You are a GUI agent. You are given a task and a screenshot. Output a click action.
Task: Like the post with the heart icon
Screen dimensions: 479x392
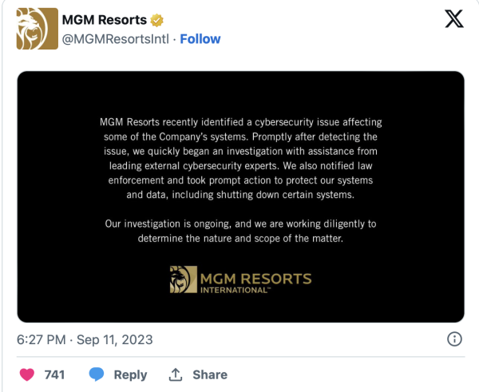point(27,374)
